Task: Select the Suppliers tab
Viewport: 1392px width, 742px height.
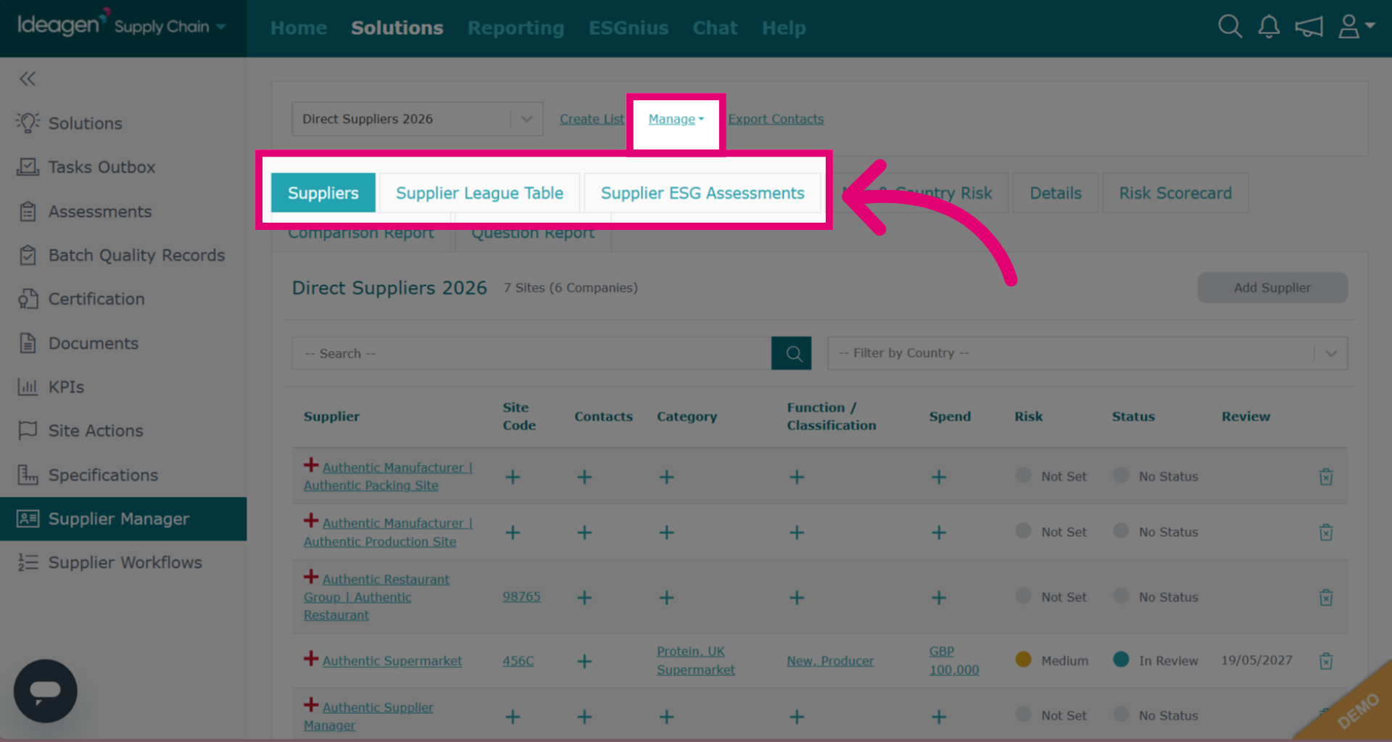Action: [323, 193]
